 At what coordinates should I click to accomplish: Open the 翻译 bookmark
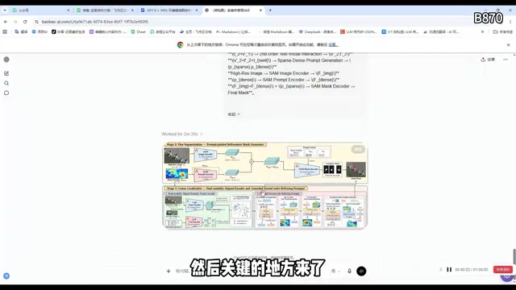pos(22,32)
